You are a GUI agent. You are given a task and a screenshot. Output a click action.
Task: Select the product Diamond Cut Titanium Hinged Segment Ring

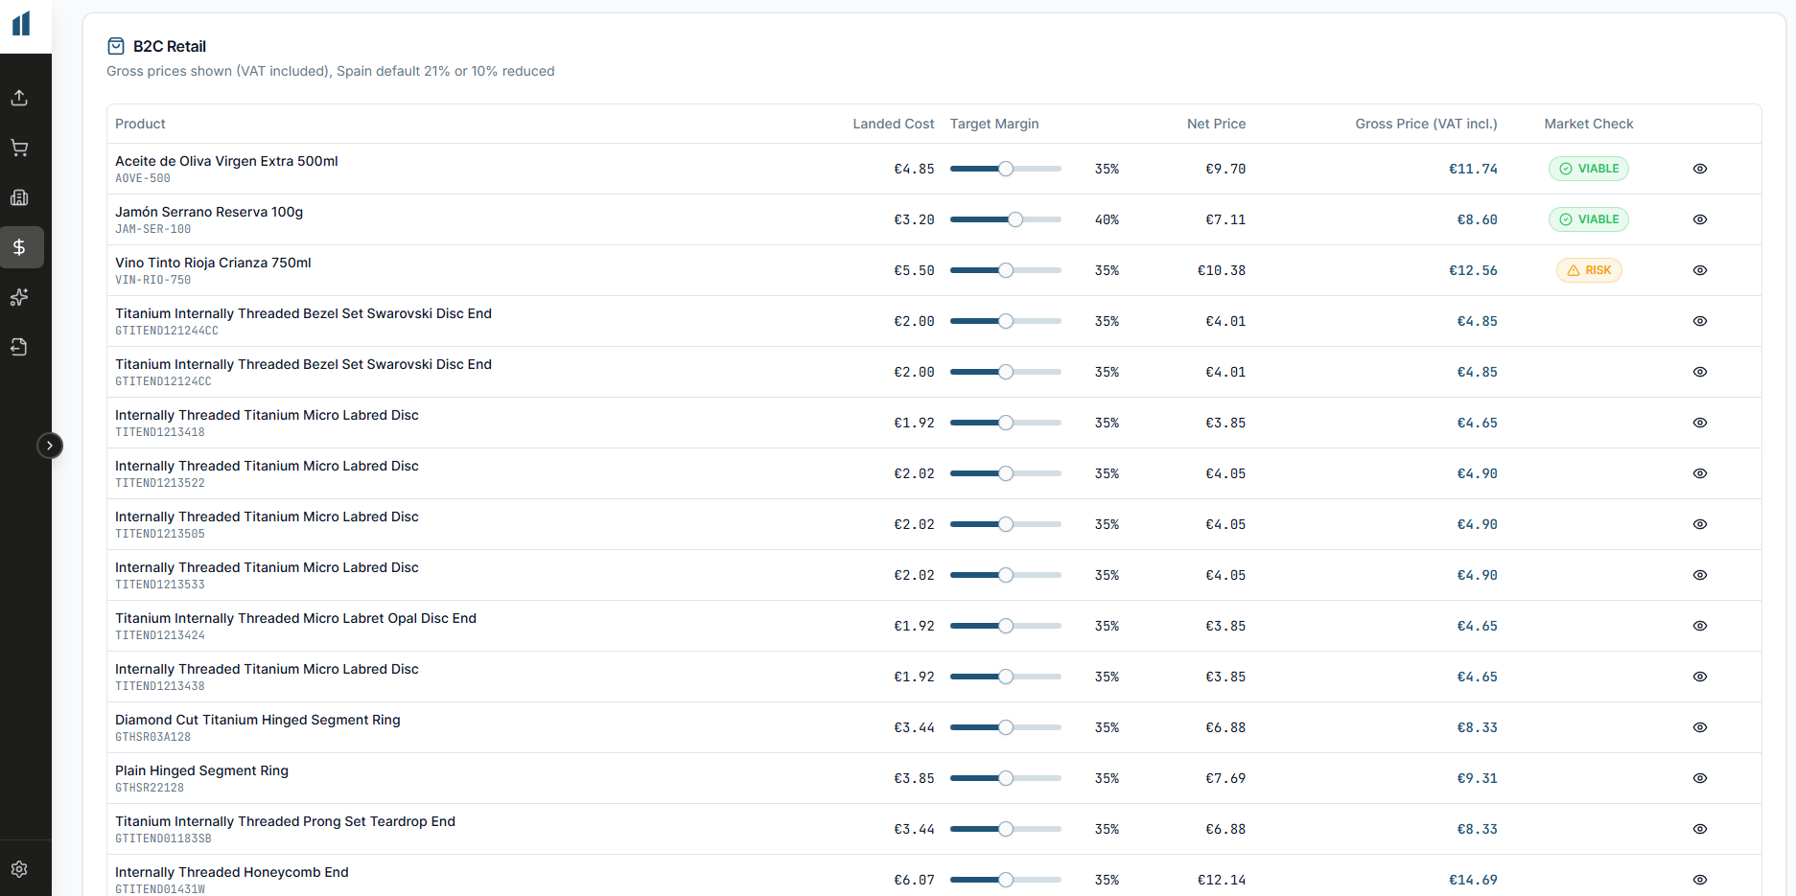coord(257,720)
